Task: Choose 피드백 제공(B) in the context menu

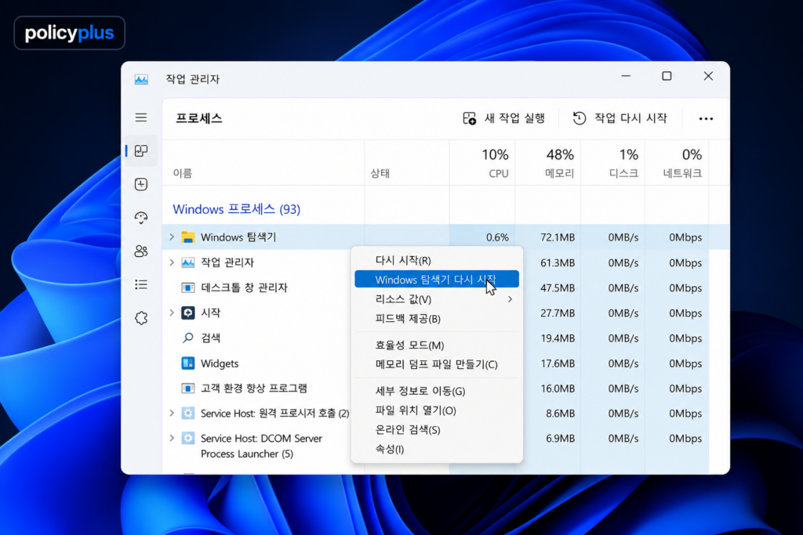Action: (436, 319)
